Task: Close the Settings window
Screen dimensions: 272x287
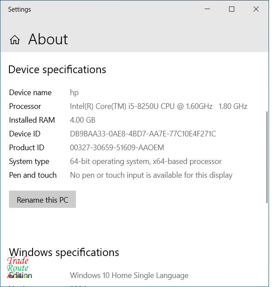Action: click(x=256, y=9)
